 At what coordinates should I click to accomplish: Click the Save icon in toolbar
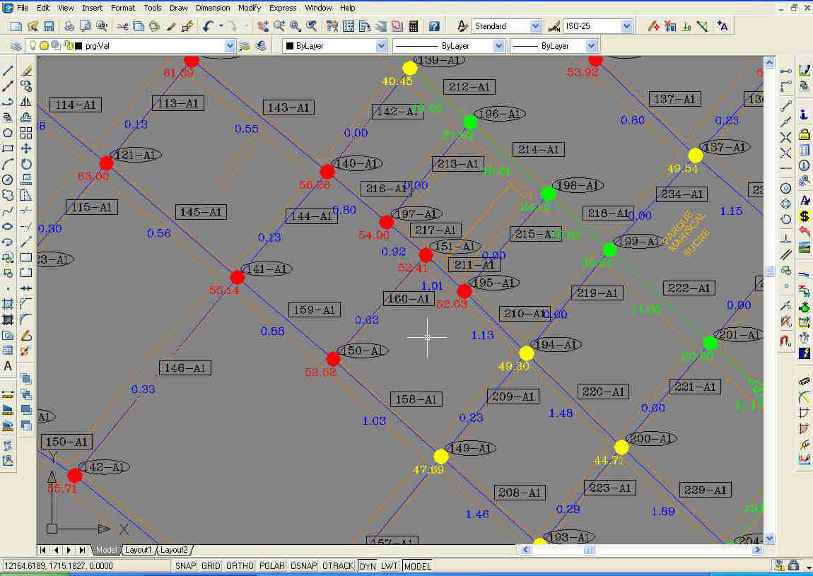49,26
